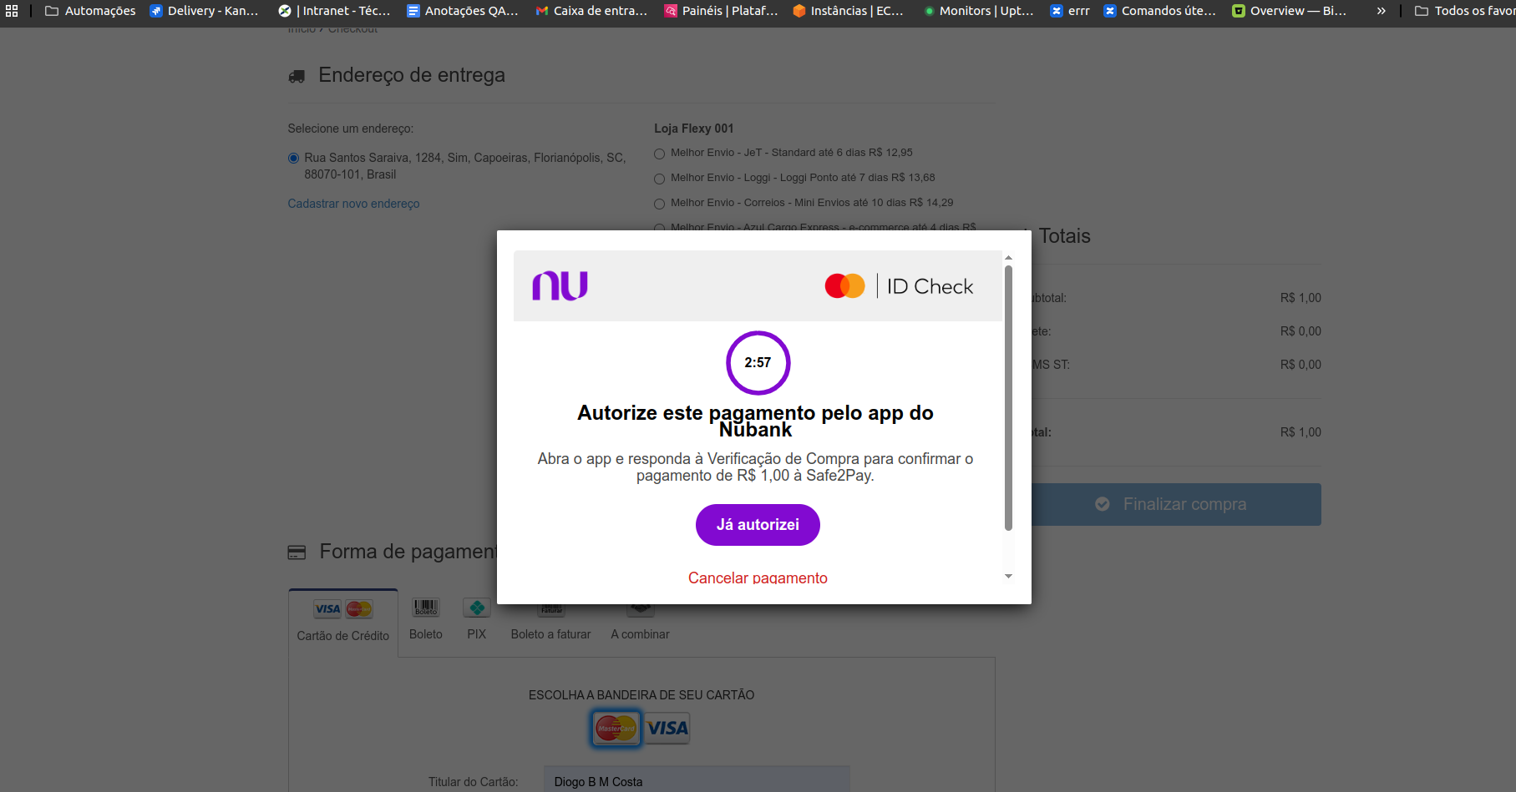The width and height of the screenshot is (1516, 792).
Task: Open the browser apps grid icon
Action: coord(12,11)
